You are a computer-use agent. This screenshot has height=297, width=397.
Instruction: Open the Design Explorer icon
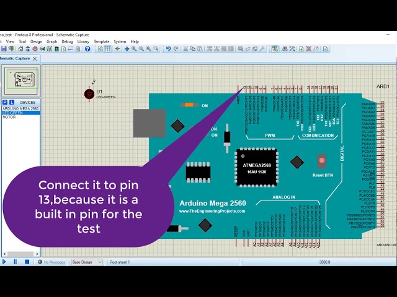[x=56, y=49]
